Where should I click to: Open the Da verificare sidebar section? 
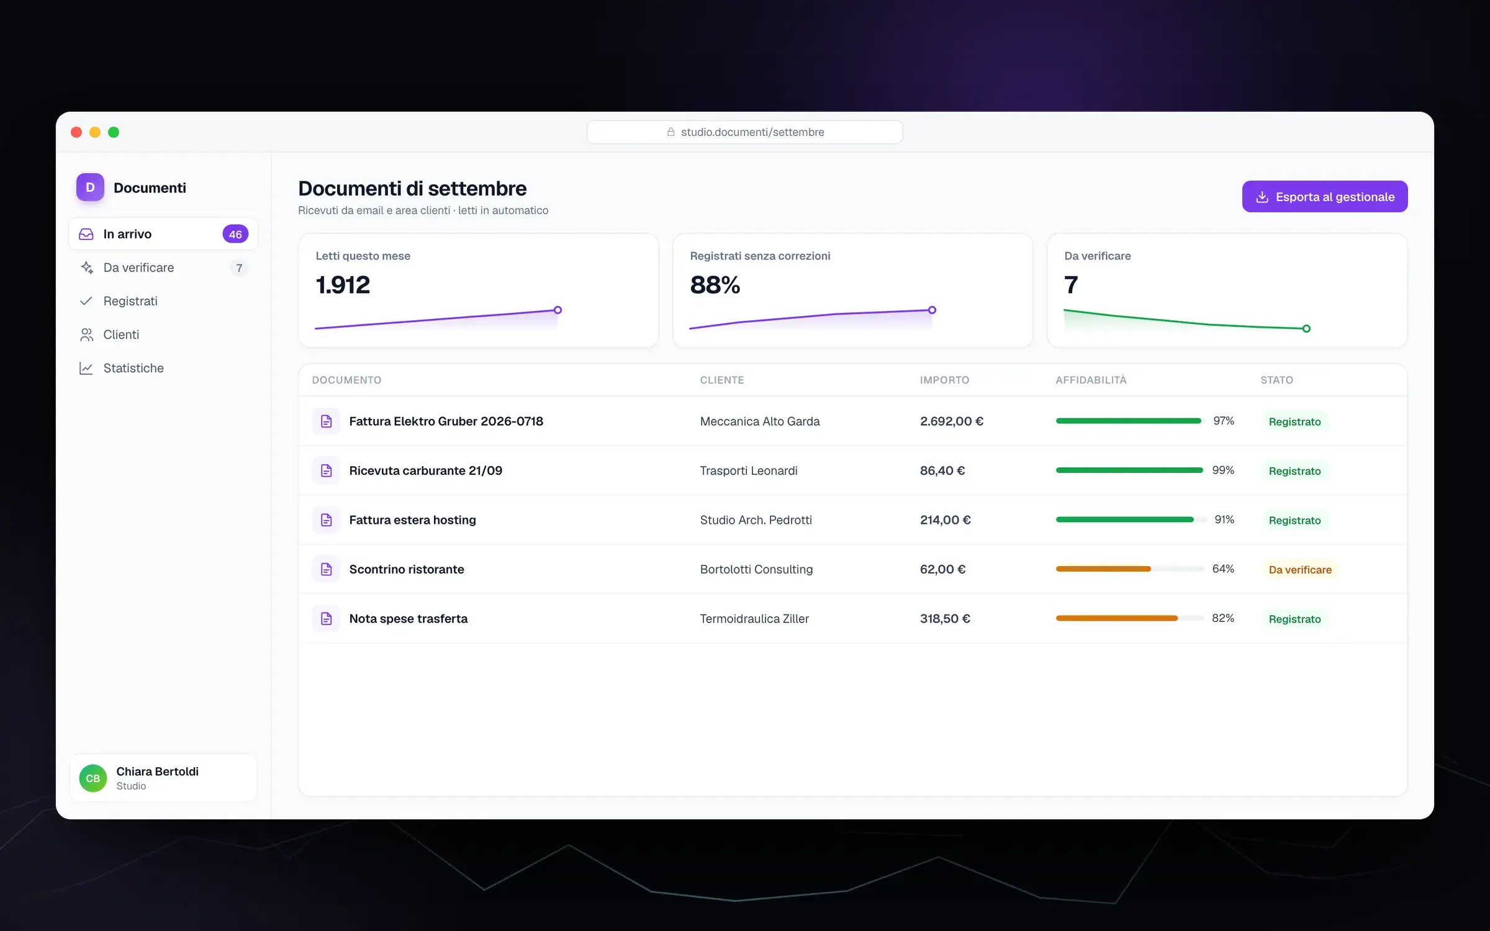(x=163, y=268)
